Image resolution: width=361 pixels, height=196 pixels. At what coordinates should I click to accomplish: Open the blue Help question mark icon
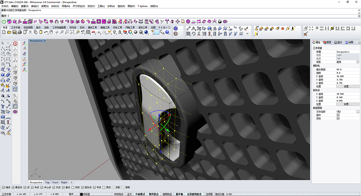pyautogui.click(x=167, y=32)
